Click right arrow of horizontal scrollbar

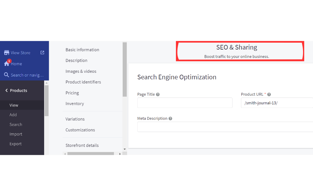120,154
